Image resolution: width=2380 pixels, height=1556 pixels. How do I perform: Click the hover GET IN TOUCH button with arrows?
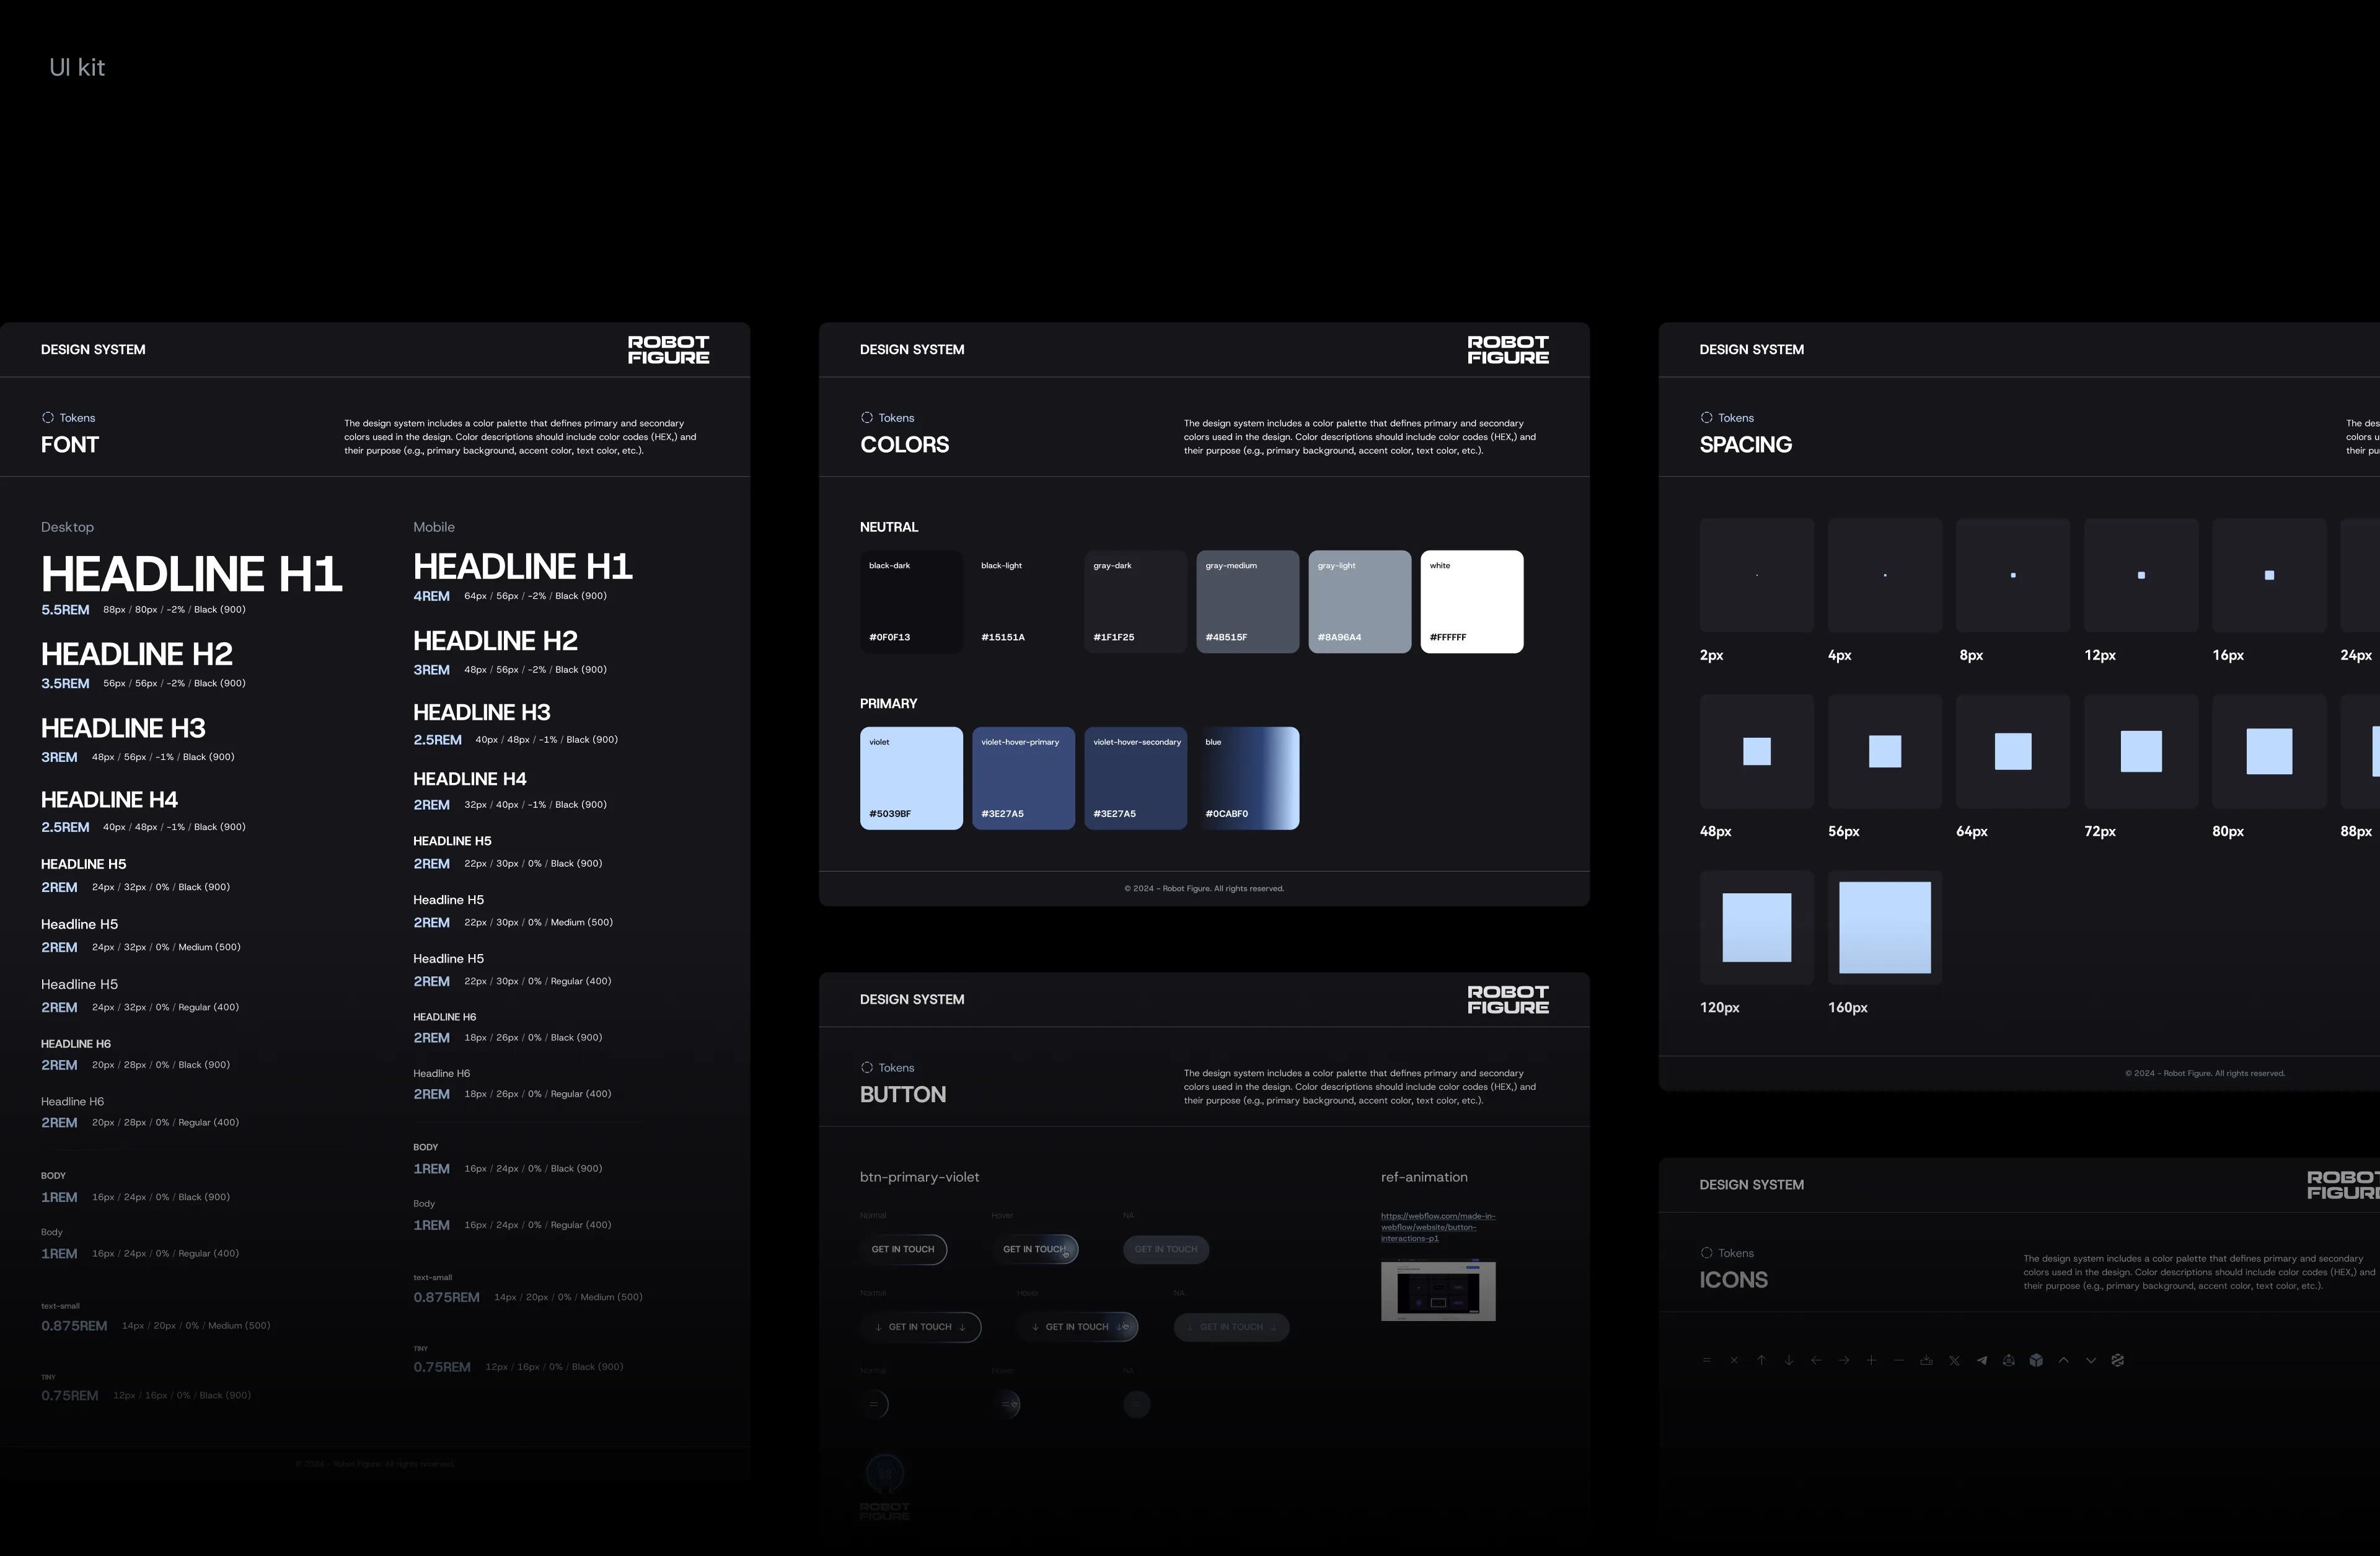pyautogui.click(x=1078, y=1327)
